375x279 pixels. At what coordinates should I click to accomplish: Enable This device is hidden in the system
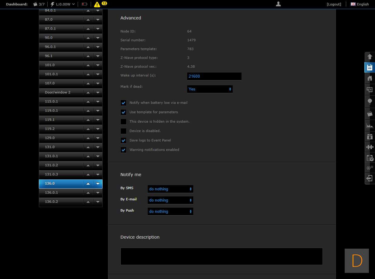123,122
